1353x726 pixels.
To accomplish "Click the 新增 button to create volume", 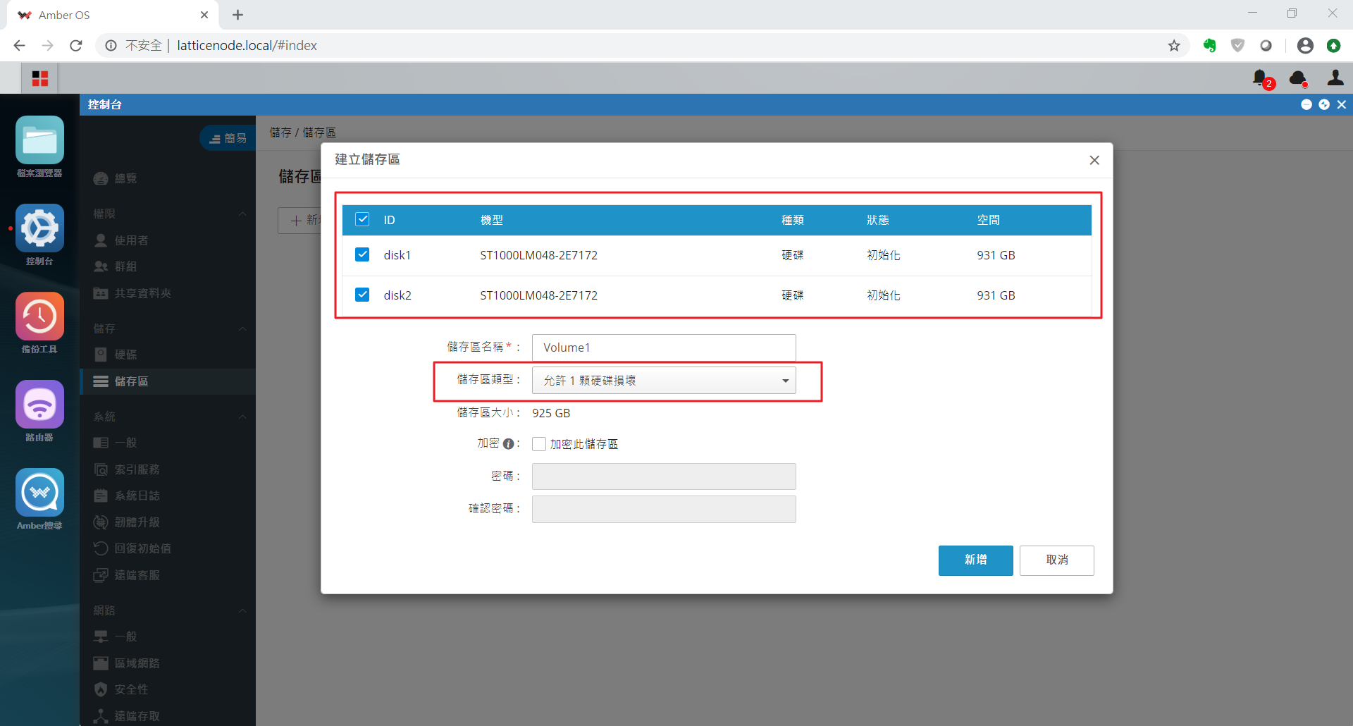I will (x=975, y=560).
